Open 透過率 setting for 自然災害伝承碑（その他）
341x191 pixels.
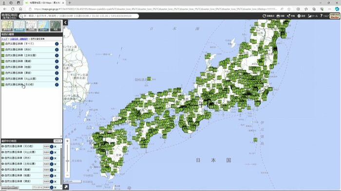point(46,146)
